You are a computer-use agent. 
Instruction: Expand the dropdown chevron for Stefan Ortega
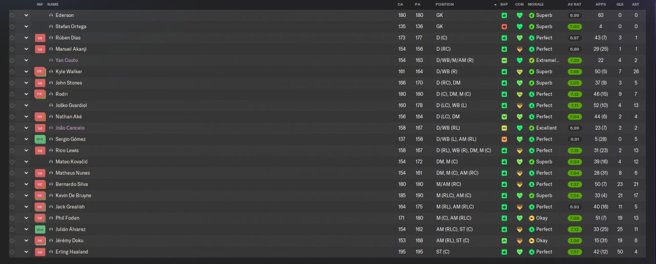pyautogui.click(x=26, y=27)
